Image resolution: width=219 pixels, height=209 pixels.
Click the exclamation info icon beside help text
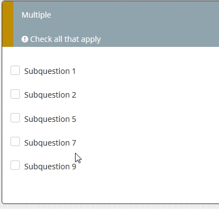tap(25, 39)
